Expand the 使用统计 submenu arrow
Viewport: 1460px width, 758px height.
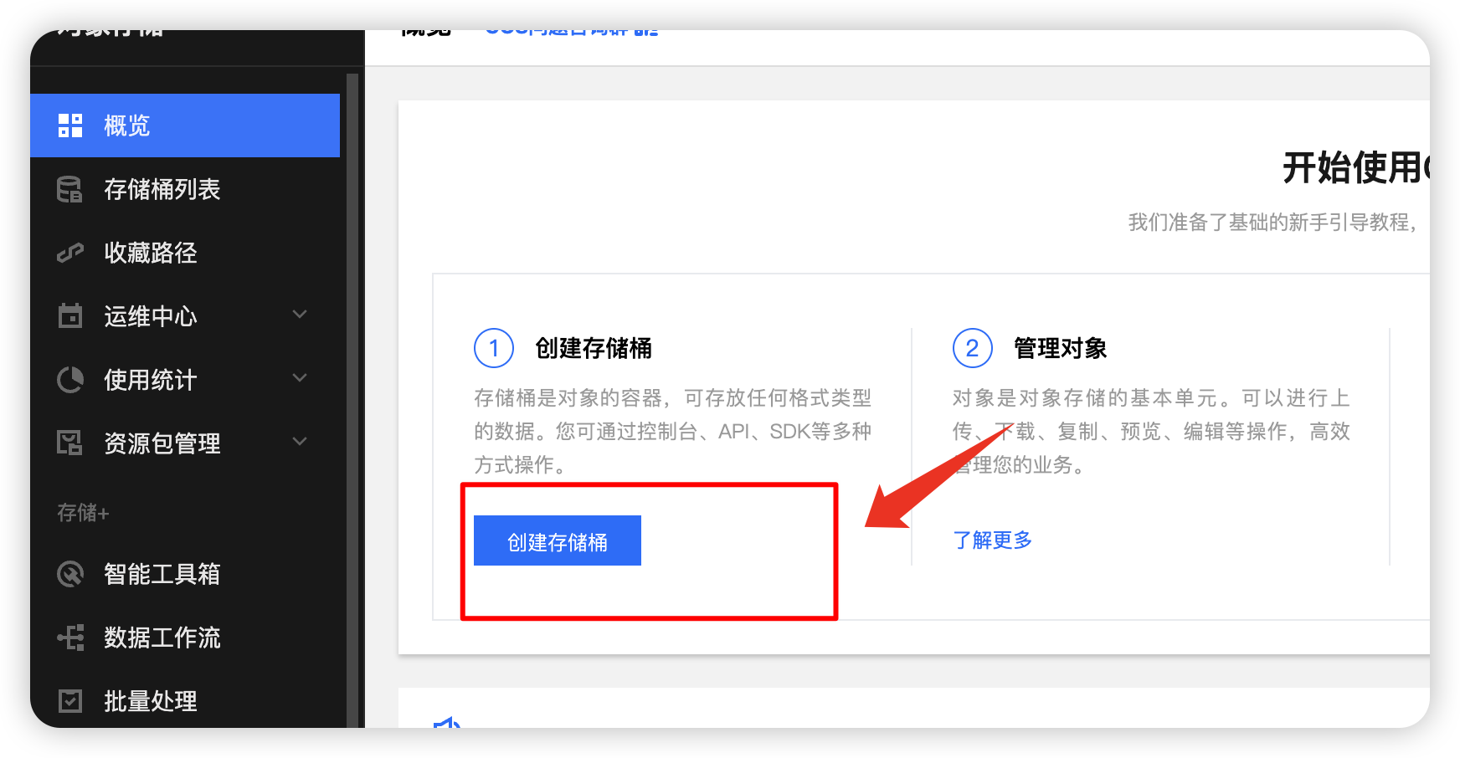pos(300,378)
